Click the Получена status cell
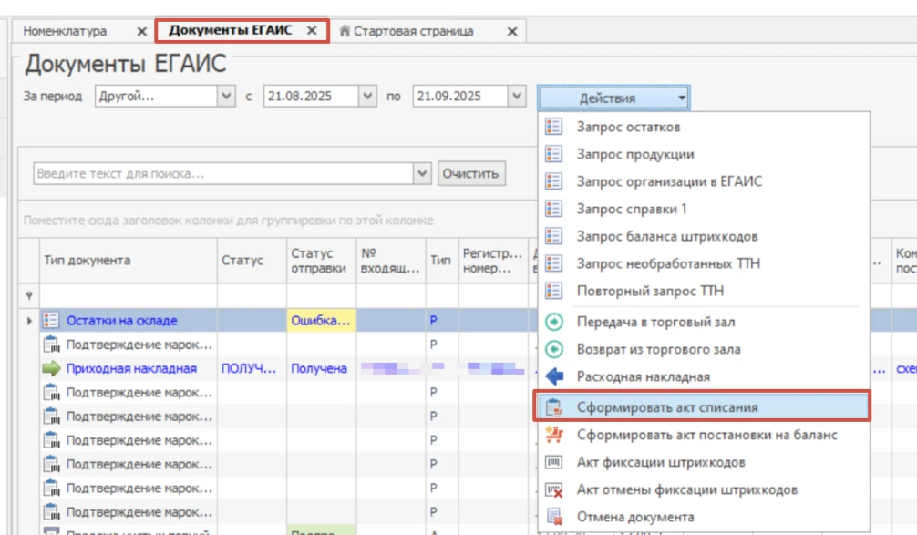The height and width of the screenshot is (535, 917). click(x=322, y=368)
